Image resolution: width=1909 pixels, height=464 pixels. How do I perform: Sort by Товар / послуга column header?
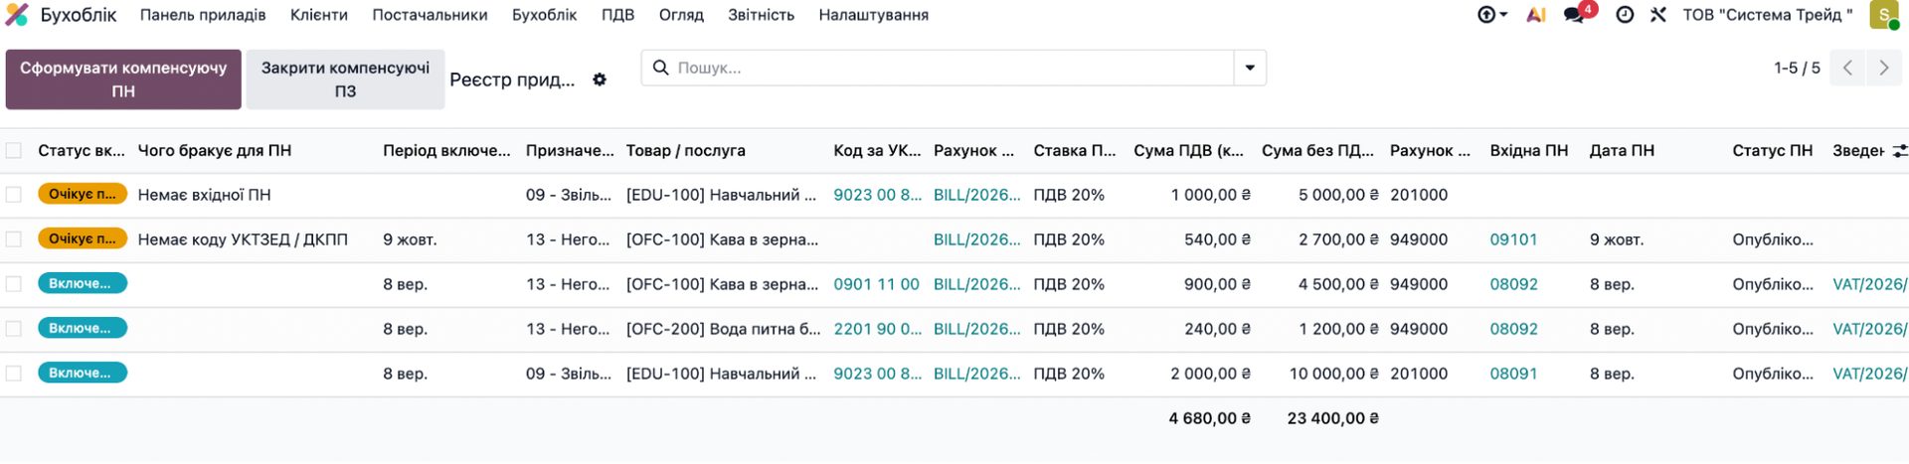click(x=685, y=151)
